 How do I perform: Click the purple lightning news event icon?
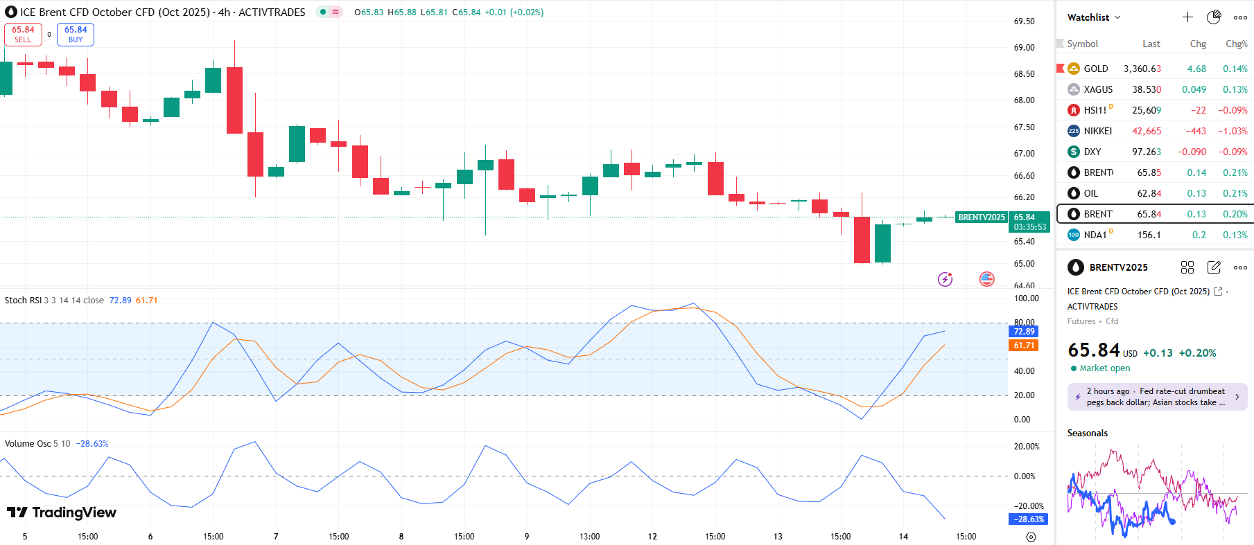point(945,279)
